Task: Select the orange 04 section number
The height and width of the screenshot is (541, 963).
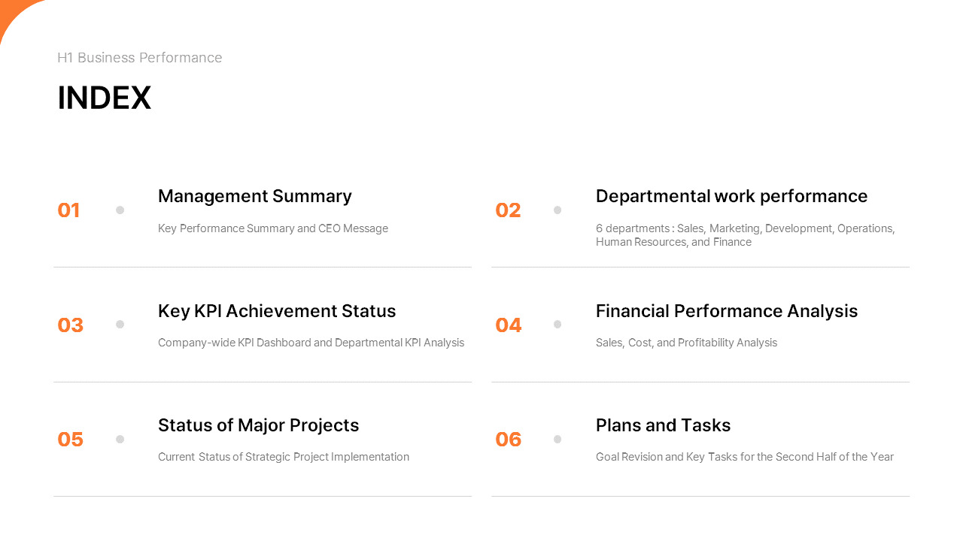Action: [x=508, y=325]
